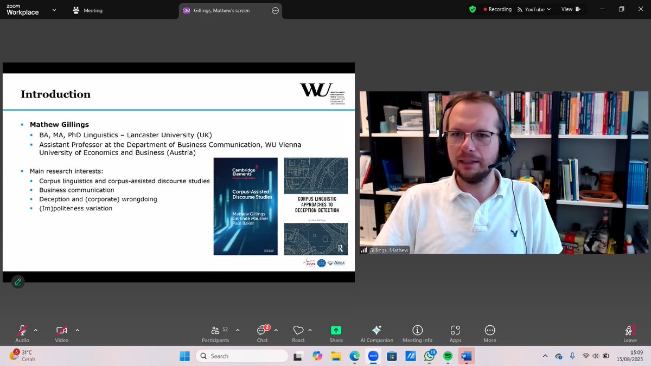The height and width of the screenshot is (366, 651).
Task: Click the Leave meeting button
Action: coord(630,333)
